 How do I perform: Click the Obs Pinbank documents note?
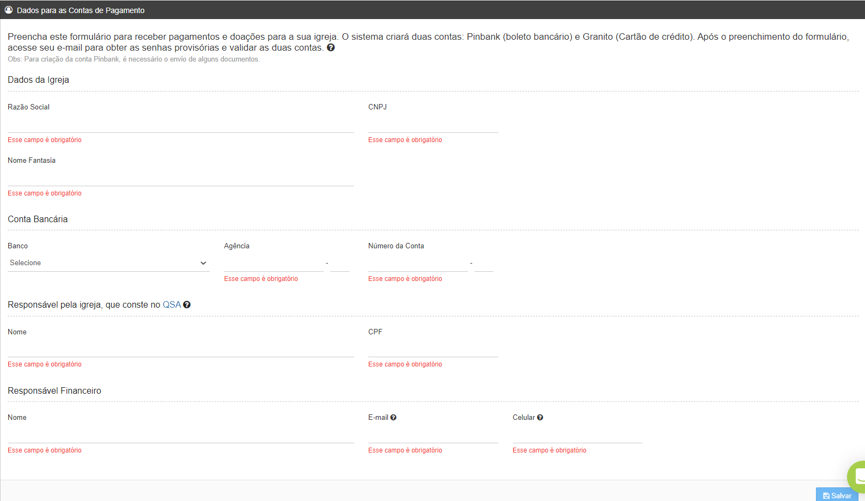click(133, 59)
